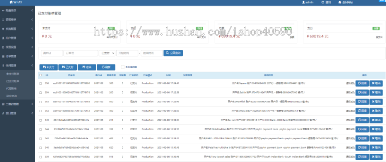Viewport: 386px width, 162px height.
Task: Click 取消 X button for row 353
Action: [x=376, y=102]
